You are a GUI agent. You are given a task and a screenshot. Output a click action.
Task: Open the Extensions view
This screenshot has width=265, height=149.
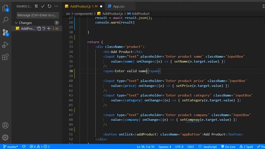pos(5,57)
